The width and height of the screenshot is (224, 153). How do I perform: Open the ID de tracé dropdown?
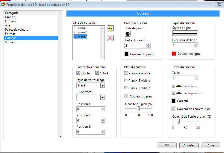[x=102, y=97]
